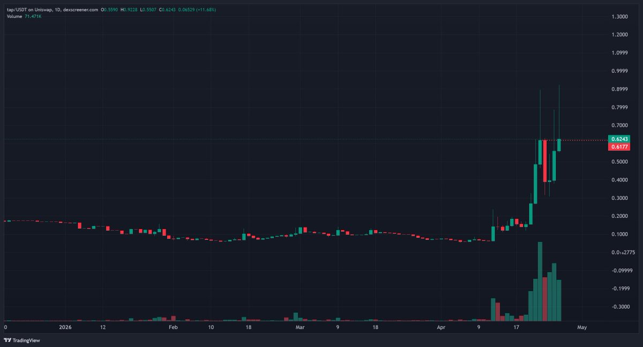
Task: Click the TradingView logo
Action: [x=22, y=340]
